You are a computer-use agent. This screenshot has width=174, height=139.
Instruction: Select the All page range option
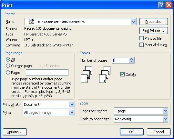point(8,60)
